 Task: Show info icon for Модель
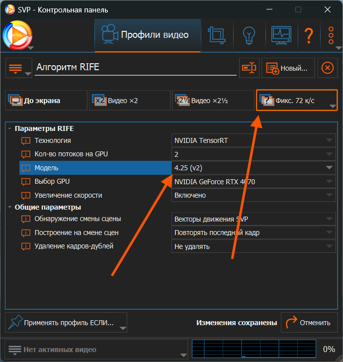point(26,168)
